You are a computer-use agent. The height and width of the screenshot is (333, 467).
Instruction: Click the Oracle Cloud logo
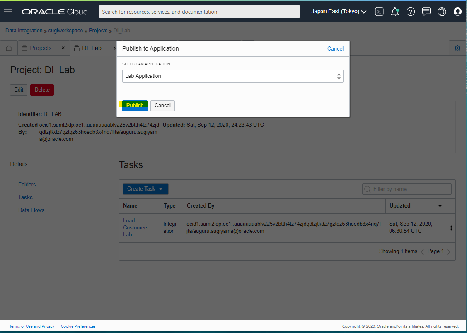(x=55, y=12)
